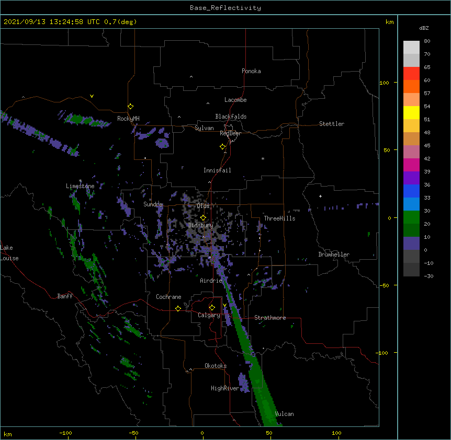The width and height of the screenshot is (451, 440).
Task: Click the dBZ legend heading
Action: [x=424, y=28]
